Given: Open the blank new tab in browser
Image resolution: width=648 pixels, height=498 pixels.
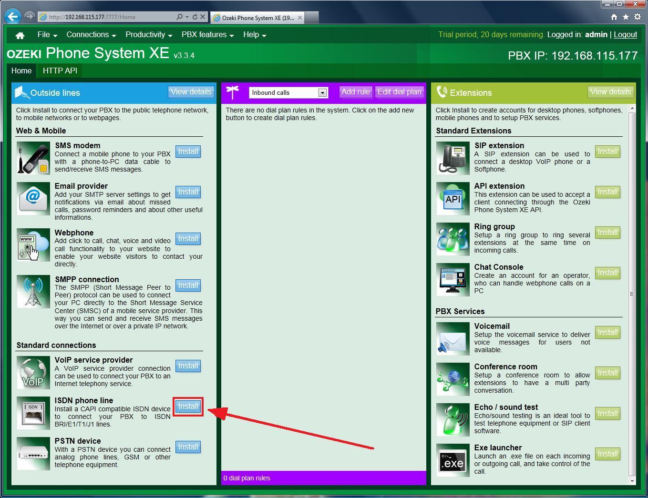Looking at the screenshot, I should 312,18.
